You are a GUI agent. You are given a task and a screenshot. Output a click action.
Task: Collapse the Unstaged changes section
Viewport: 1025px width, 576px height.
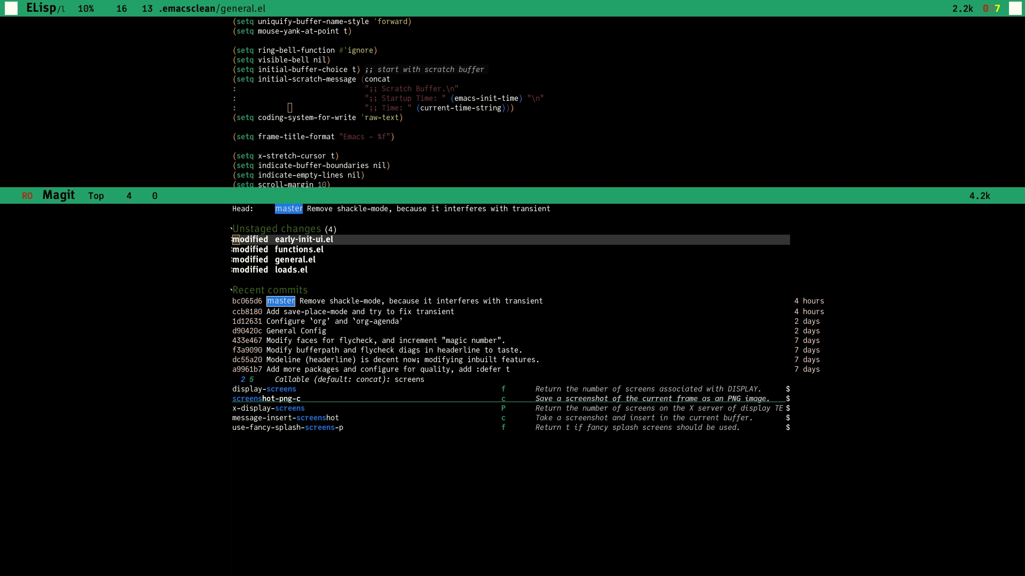click(x=277, y=229)
